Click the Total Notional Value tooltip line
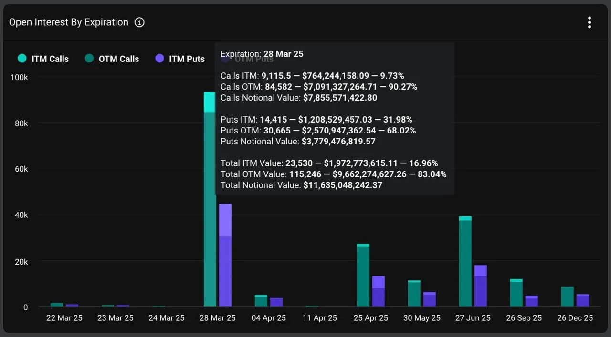The image size is (611, 337). pos(301,185)
